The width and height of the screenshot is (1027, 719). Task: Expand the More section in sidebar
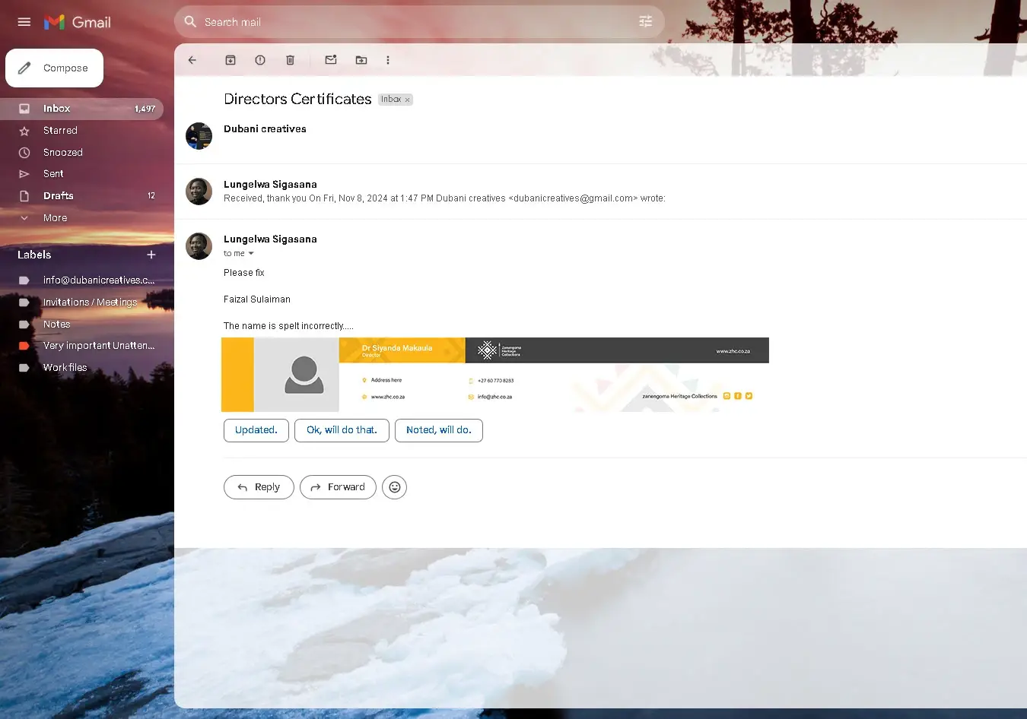[x=55, y=218]
